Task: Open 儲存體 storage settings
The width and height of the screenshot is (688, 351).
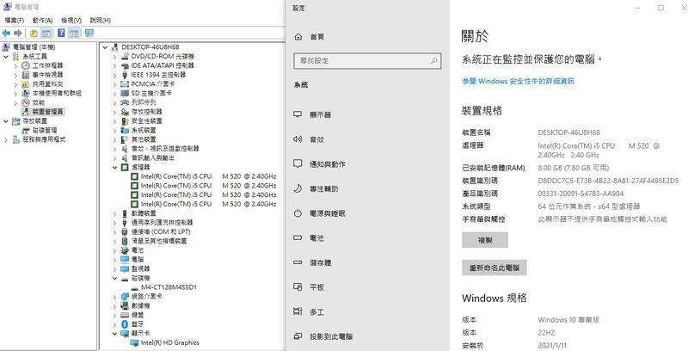Action: tap(320, 262)
